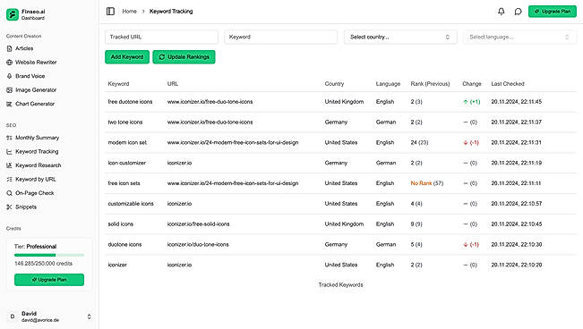Click the Tracked Keywords caption
The width and height of the screenshot is (583, 329).
click(340, 285)
